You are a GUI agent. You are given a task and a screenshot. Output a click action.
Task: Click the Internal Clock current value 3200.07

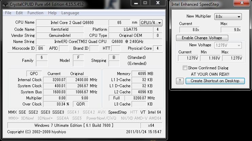click(x=55, y=80)
